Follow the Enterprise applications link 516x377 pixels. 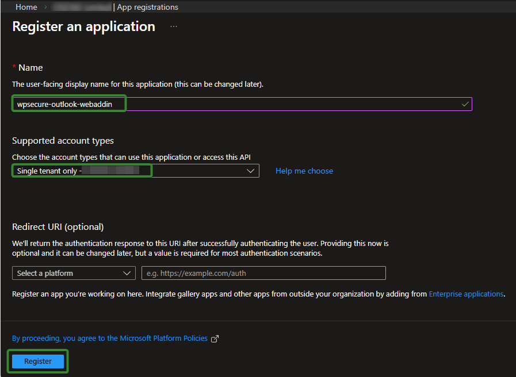click(x=466, y=294)
